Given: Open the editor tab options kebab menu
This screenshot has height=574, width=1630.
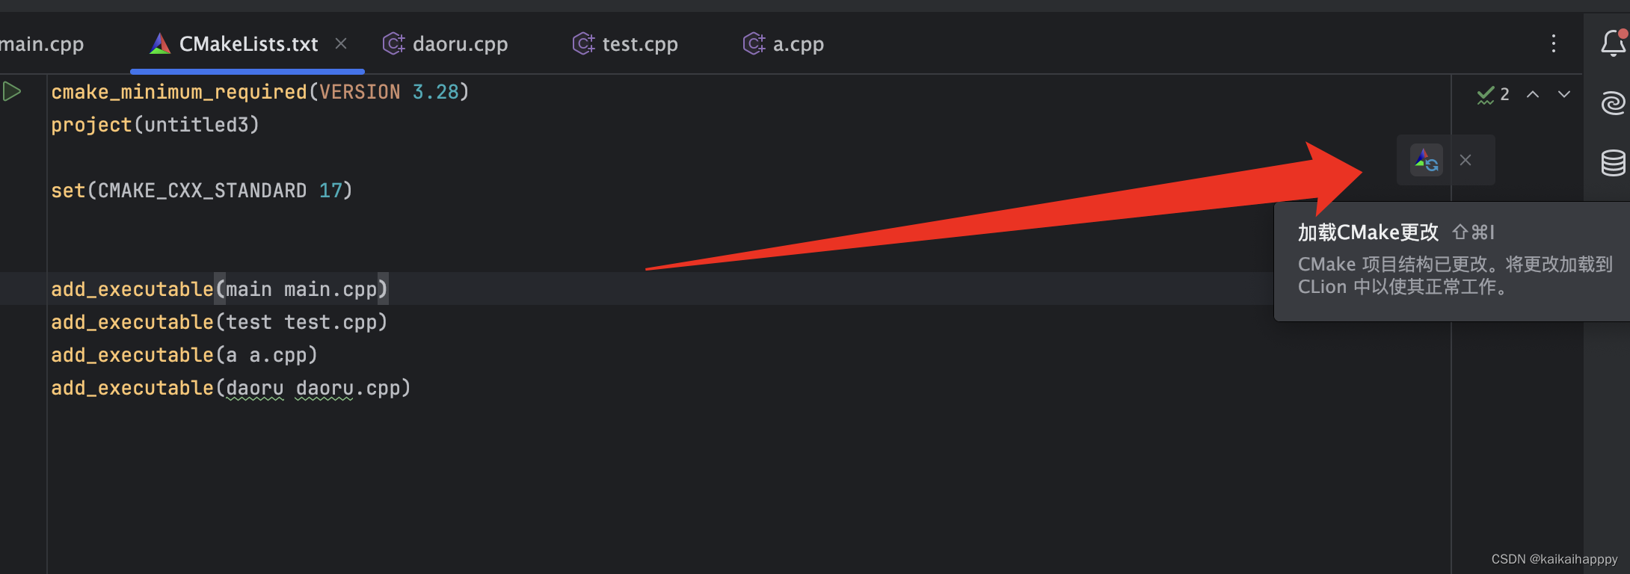Looking at the screenshot, I should point(1552,43).
